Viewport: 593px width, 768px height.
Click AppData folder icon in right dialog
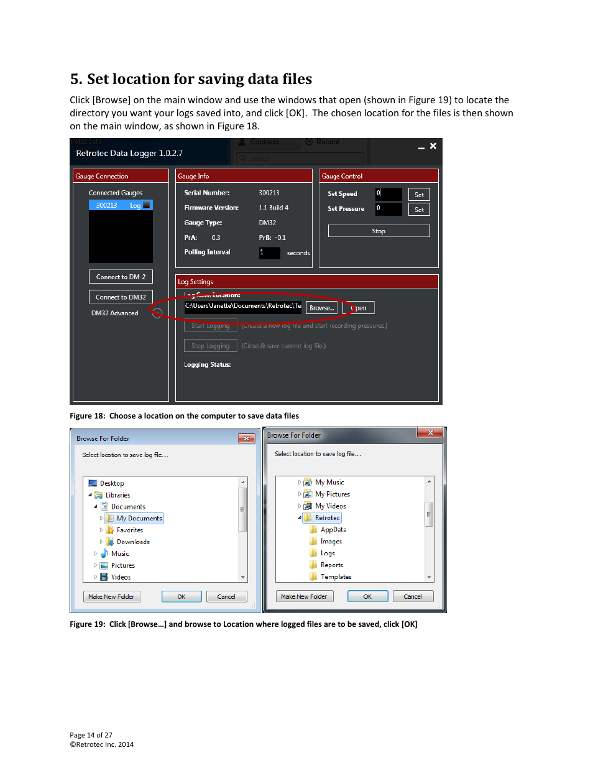313,529
